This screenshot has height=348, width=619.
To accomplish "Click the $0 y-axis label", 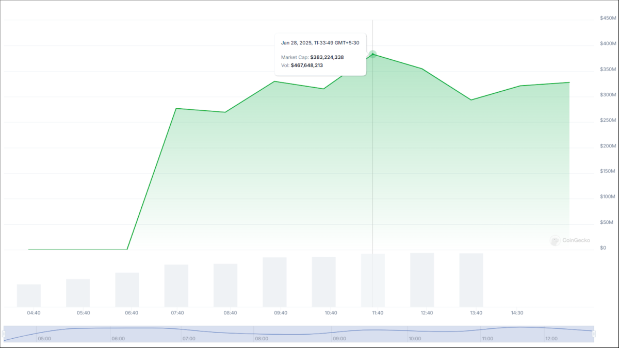I will click(603, 248).
